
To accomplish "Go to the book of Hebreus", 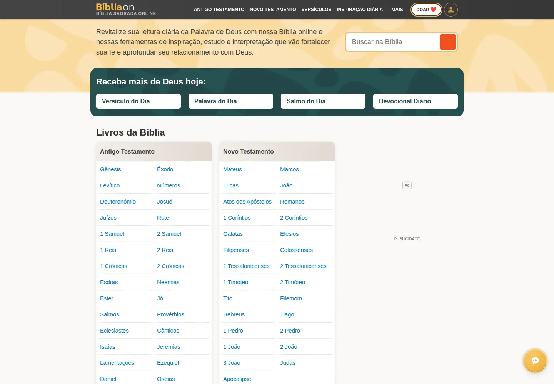I will click(x=234, y=314).
